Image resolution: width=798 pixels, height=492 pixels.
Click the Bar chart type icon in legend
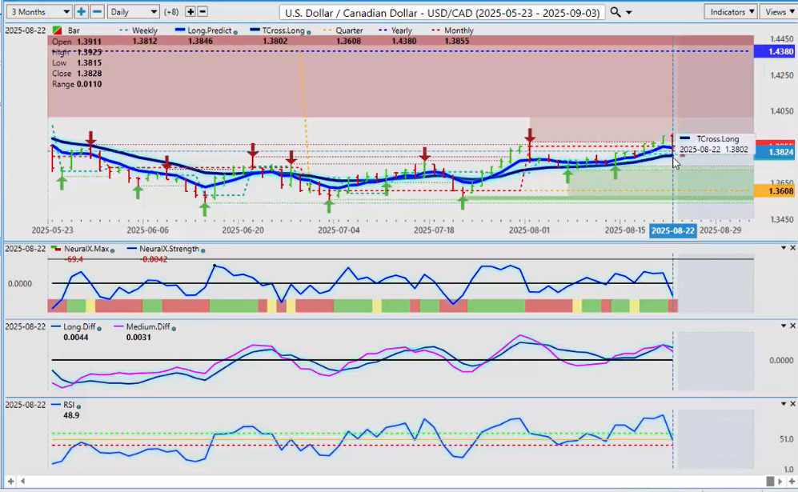(58, 30)
